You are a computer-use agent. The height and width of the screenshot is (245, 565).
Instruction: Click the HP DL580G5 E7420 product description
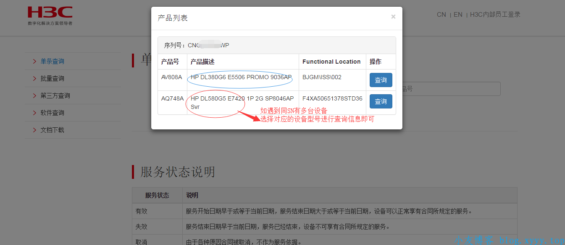coord(242,98)
